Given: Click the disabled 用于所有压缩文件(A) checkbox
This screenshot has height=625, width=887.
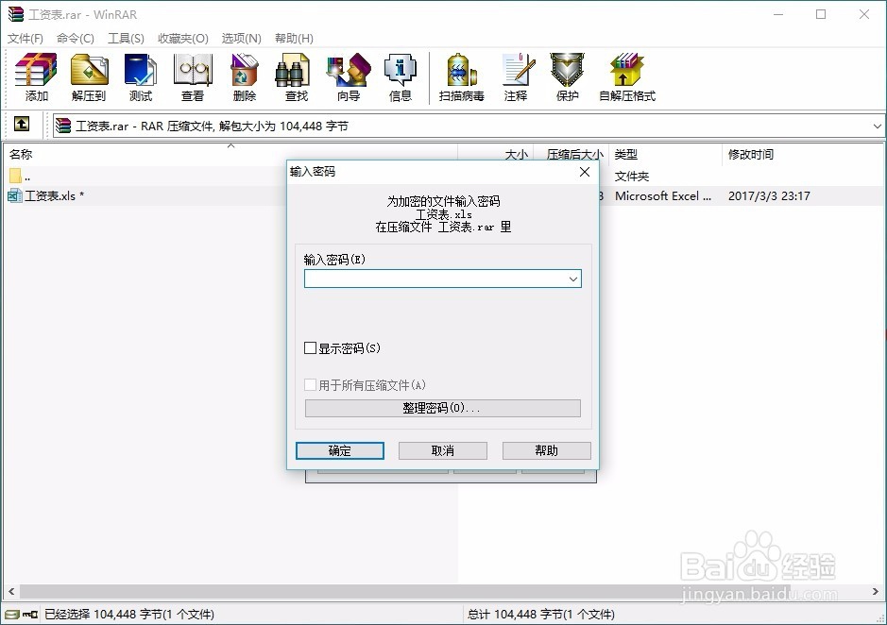Looking at the screenshot, I should [310, 385].
